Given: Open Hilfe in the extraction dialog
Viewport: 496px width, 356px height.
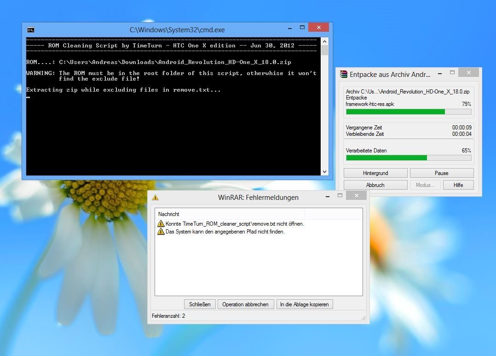Looking at the screenshot, I should pos(458,185).
